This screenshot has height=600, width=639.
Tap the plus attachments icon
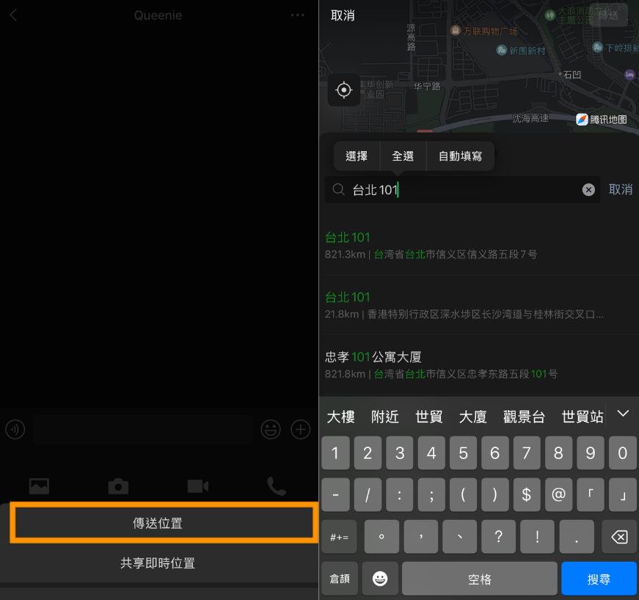(301, 429)
